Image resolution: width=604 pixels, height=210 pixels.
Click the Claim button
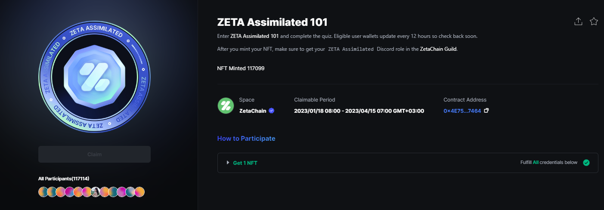click(94, 154)
